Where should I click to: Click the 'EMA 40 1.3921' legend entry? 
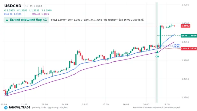point(40,14)
